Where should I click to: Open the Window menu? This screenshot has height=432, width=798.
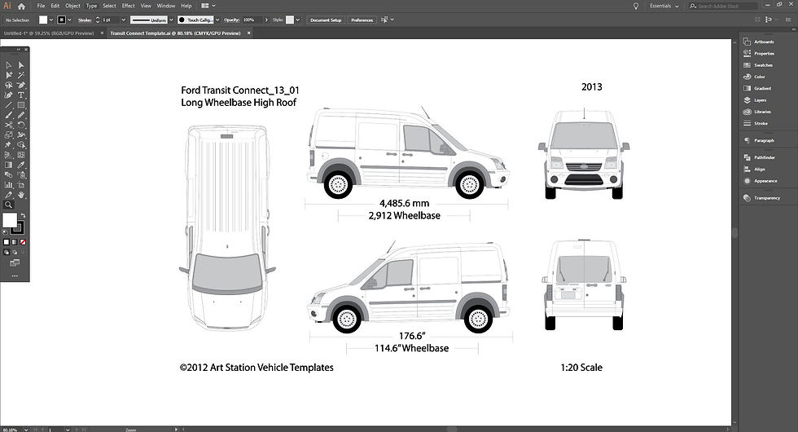click(166, 7)
